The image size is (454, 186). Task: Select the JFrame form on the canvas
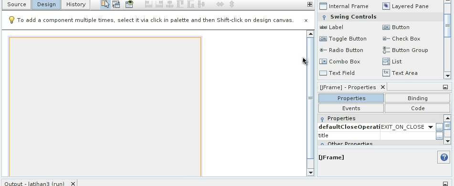pyautogui.click(x=105, y=107)
